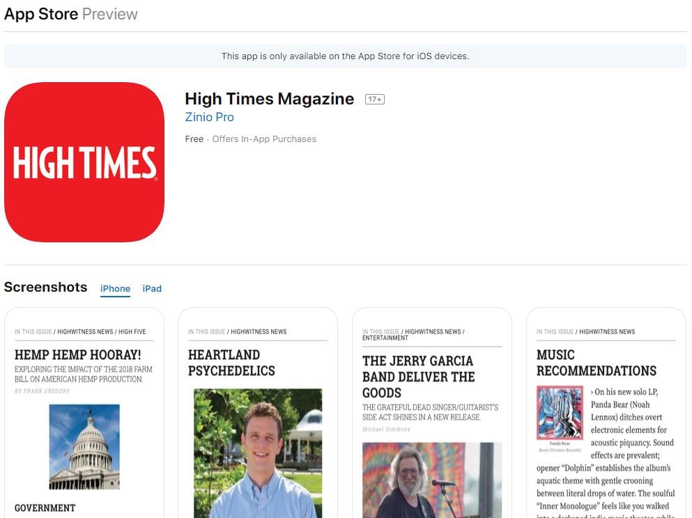Click the 'GOVERNMENT' subheading
Screen dimensions: 692x518
(x=45, y=508)
